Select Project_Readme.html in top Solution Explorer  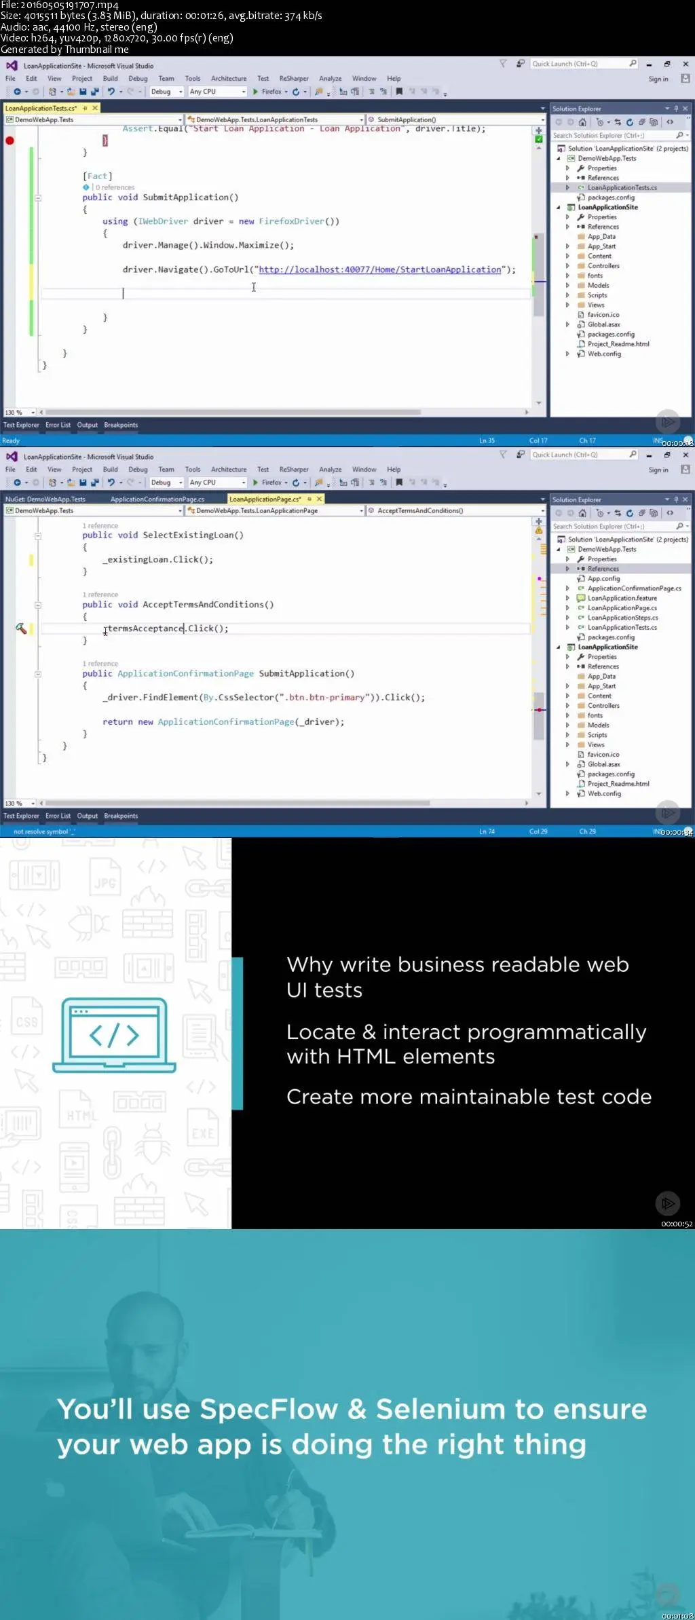[x=618, y=344]
